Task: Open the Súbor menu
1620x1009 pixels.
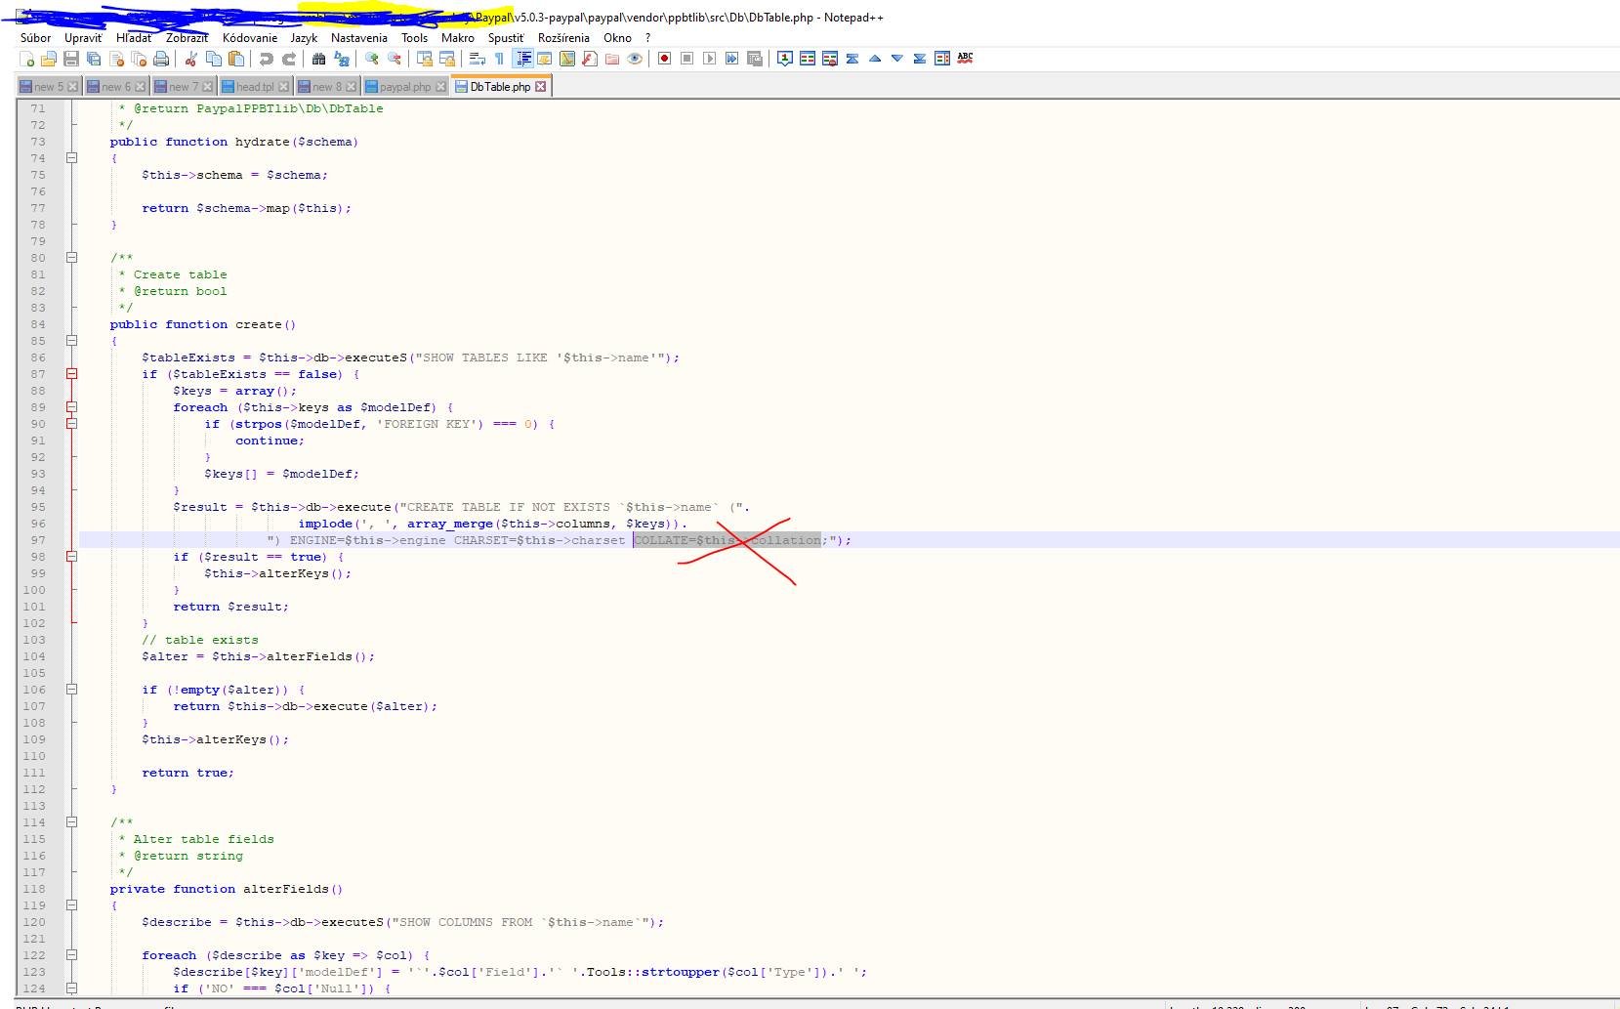Action: 35,38
